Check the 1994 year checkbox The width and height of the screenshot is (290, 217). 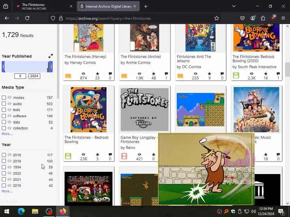(4, 167)
